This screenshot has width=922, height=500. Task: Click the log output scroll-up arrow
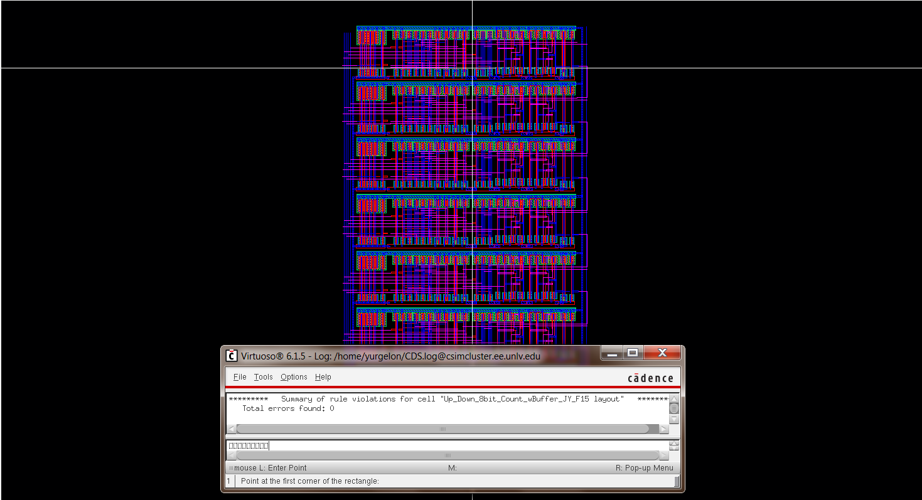click(x=674, y=398)
